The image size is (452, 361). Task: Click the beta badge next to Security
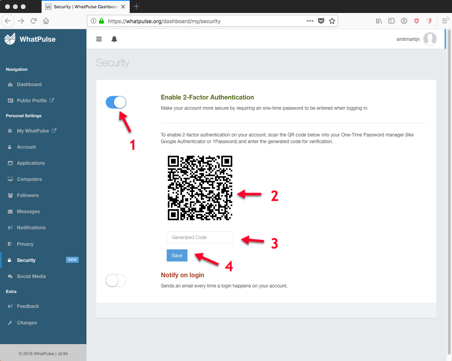pos(72,260)
